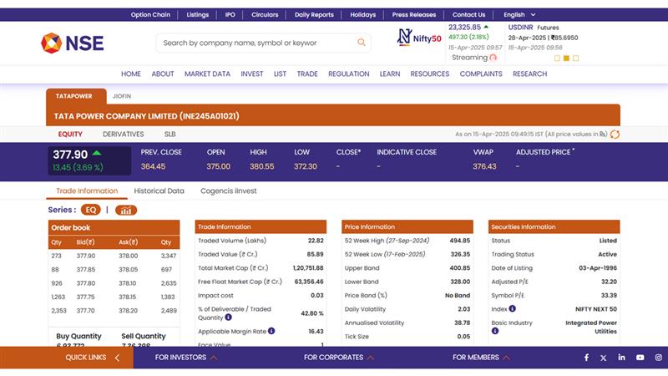Image resolution: width=668 pixels, height=376 pixels.
Task: Open the ABOUT menu
Action: coord(163,74)
